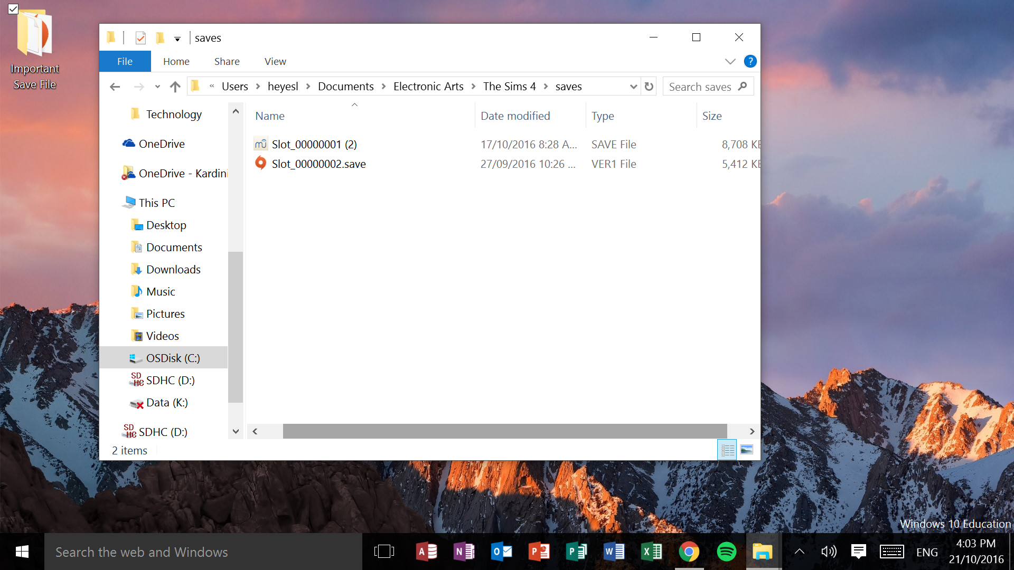Open the Windows Start menu
This screenshot has height=570, width=1014.
pyautogui.click(x=22, y=552)
